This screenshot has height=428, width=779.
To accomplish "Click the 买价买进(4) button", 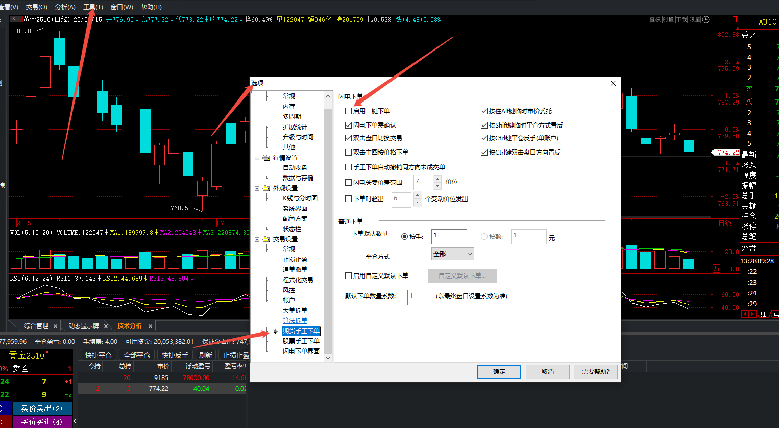I will tap(42, 422).
